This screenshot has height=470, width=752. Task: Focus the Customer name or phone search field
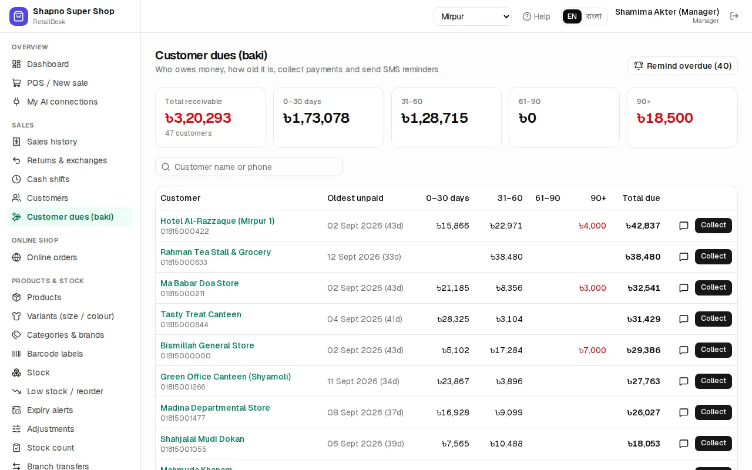(249, 167)
